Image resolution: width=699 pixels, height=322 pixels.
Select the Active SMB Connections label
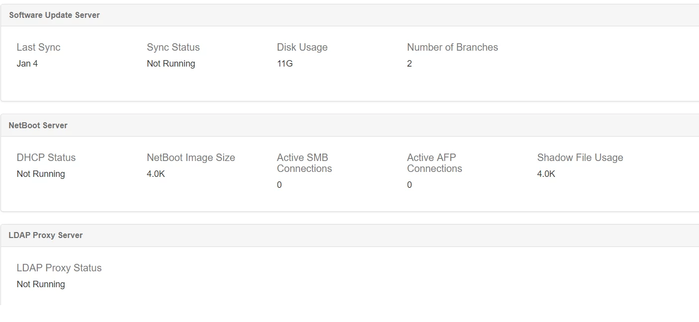[x=304, y=163]
